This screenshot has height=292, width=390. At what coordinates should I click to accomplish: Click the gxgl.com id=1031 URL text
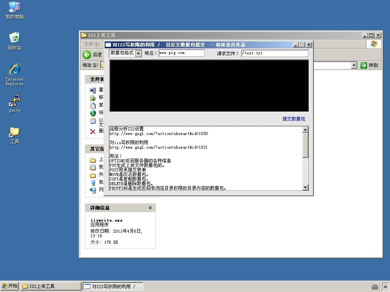(x=158, y=147)
